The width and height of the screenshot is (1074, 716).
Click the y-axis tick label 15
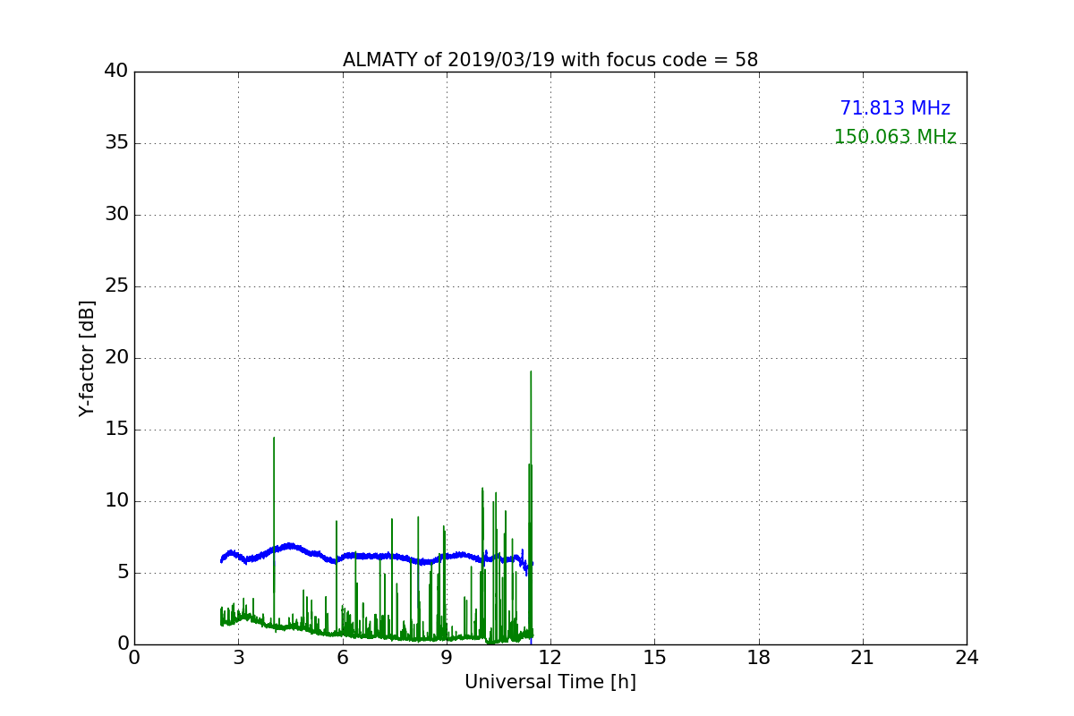tap(116, 430)
